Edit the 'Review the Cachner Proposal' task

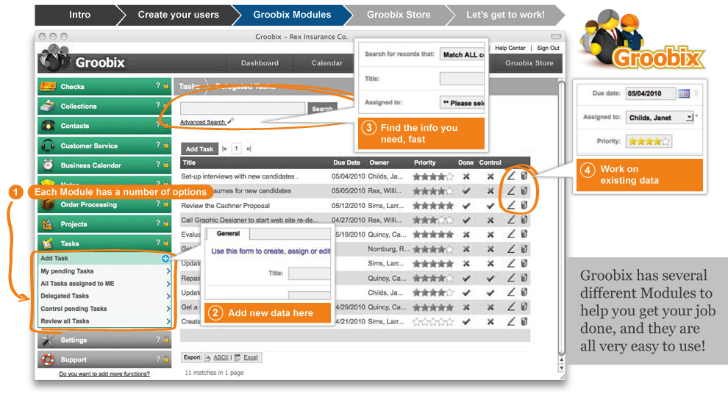click(511, 205)
